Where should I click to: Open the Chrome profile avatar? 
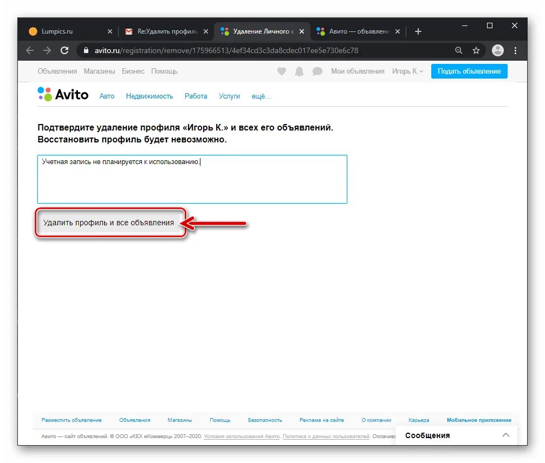point(498,50)
